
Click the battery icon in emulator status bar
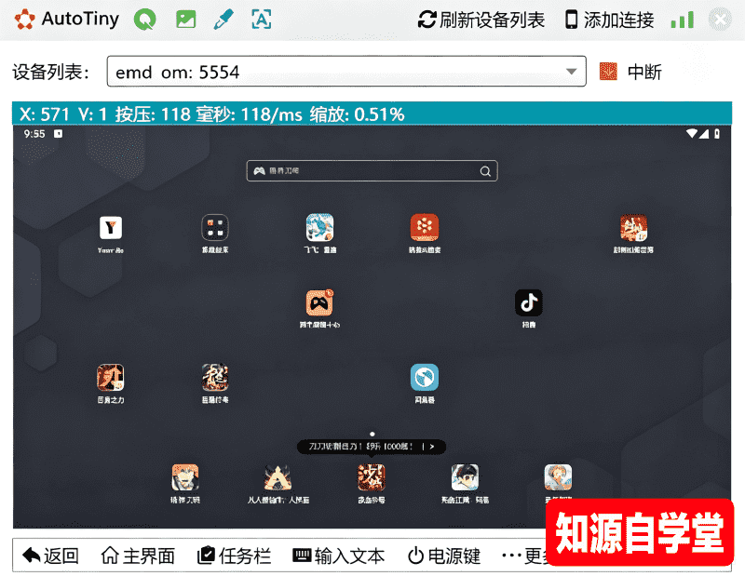[717, 134]
